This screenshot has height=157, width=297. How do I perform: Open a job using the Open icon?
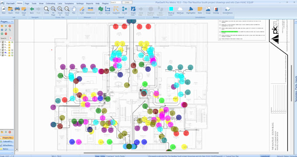click(x=10, y=10)
